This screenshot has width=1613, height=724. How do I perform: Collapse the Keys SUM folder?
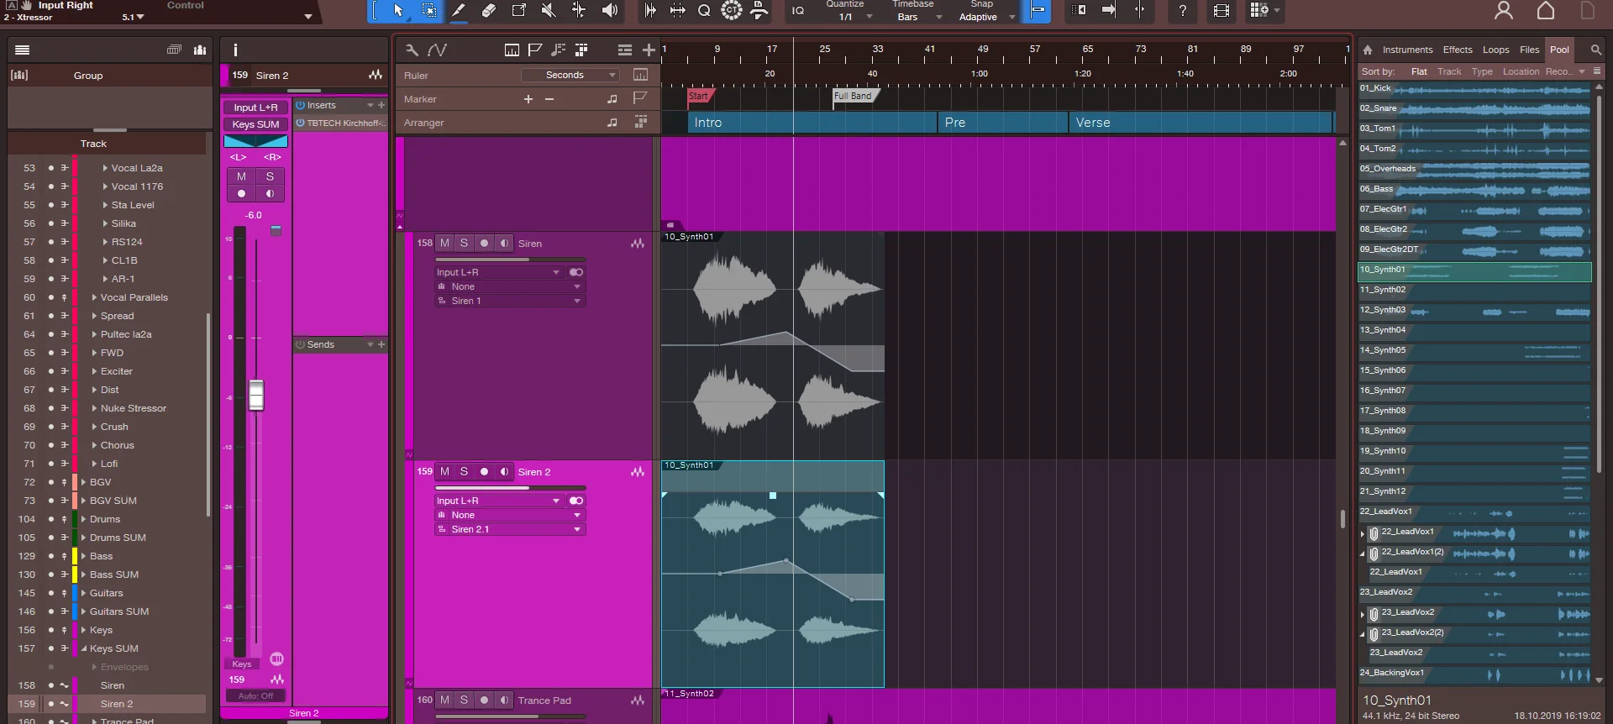tap(84, 648)
